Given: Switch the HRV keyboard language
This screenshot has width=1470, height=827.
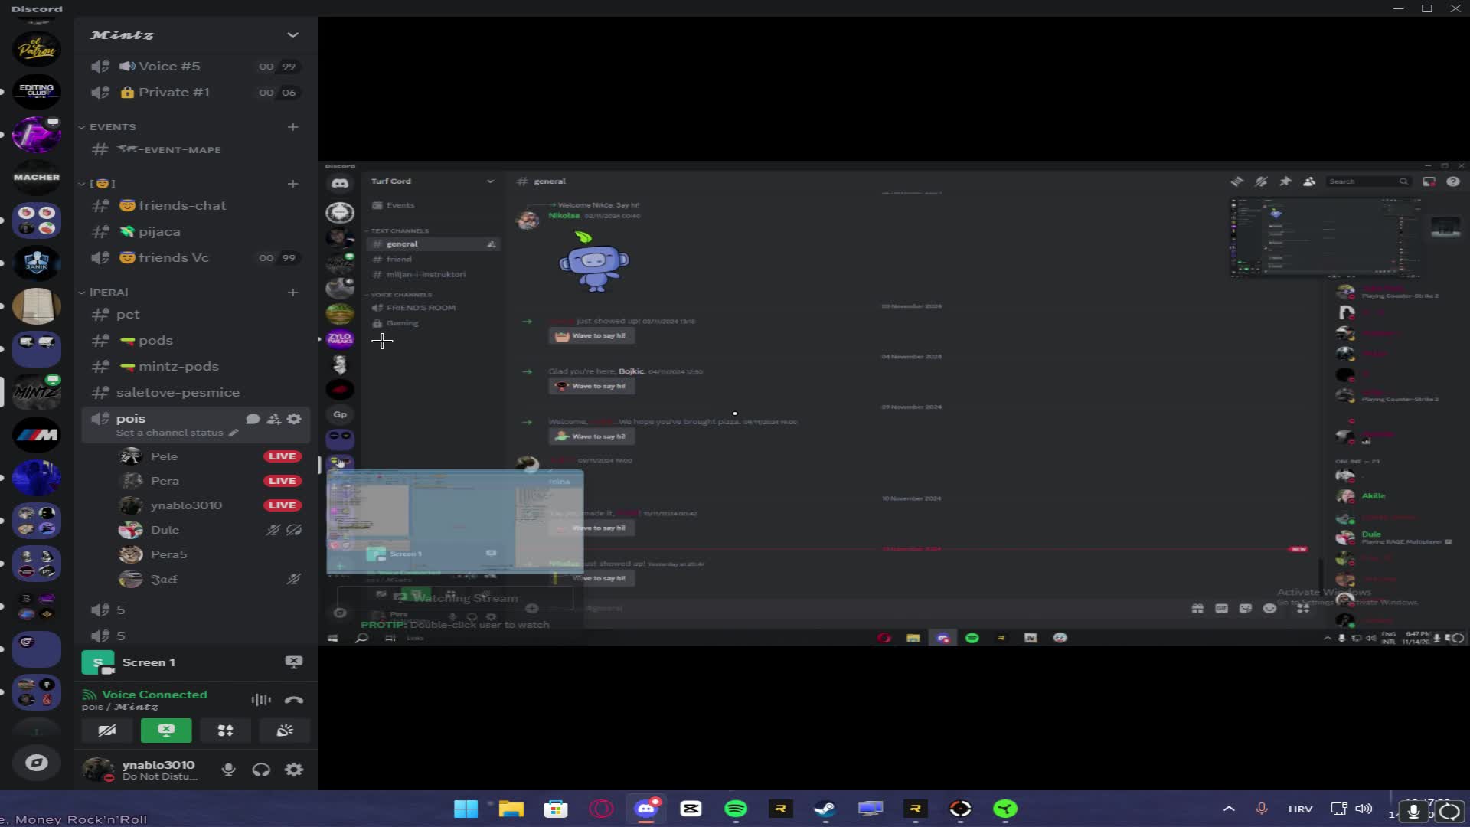Looking at the screenshot, I should pos(1300,809).
